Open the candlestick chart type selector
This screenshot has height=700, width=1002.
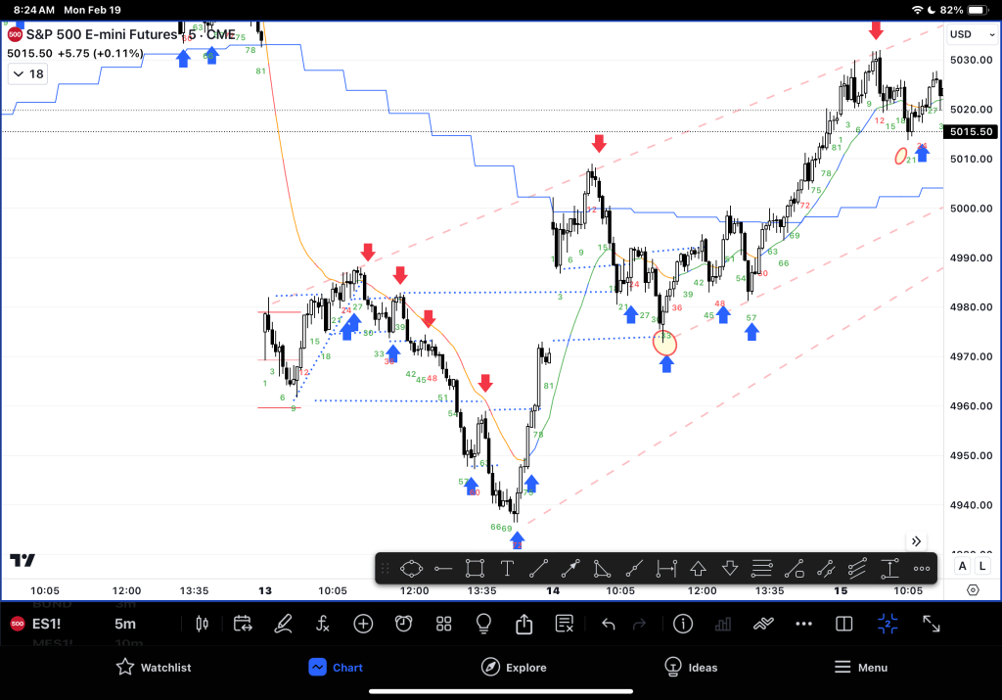coord(204,624)
